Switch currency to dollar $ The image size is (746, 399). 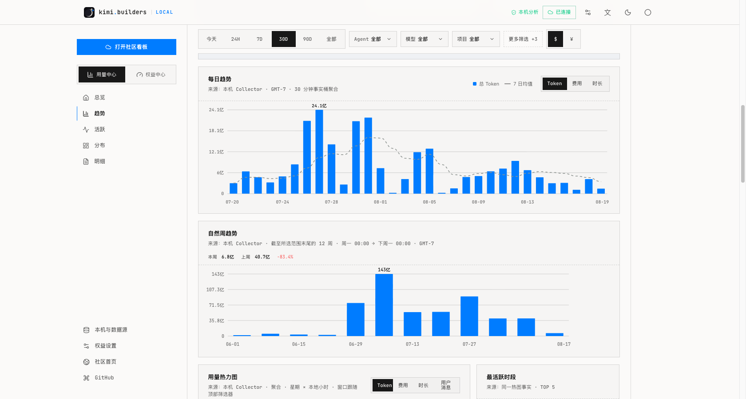tap(556, 39)
